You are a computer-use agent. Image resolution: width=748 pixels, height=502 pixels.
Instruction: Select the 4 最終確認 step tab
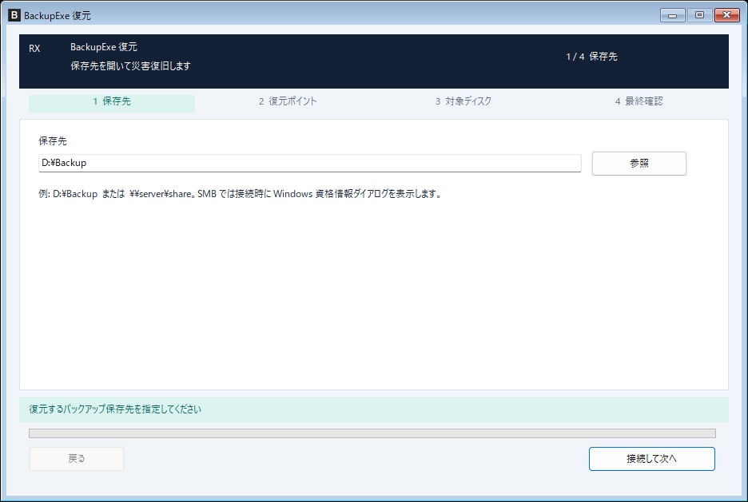(x=639, y=101)
